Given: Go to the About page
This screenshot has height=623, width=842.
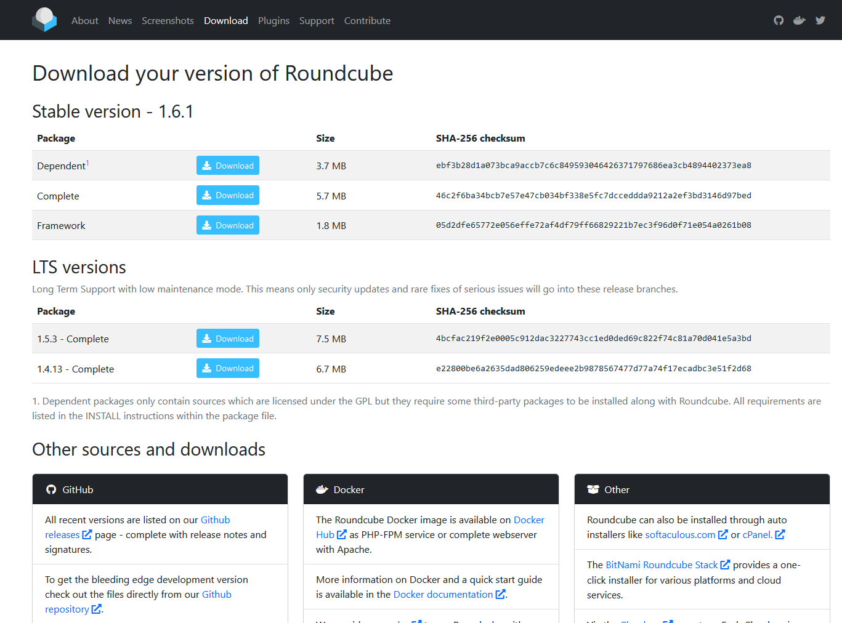Looking at the screenshot, I should tap(84, 20).
